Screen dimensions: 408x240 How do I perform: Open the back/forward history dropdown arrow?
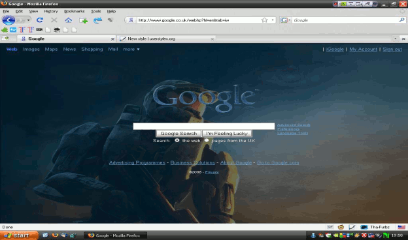click(x=28, y=20)
